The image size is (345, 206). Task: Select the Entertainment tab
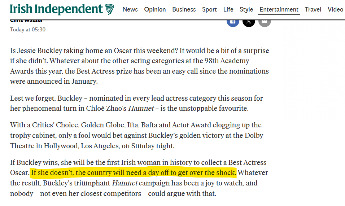[279, 9]
